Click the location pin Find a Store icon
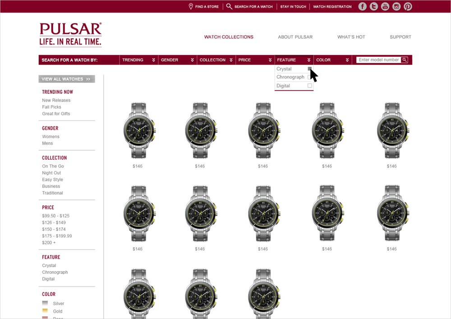This screenshot has width=451, height=319. [191, 6]
